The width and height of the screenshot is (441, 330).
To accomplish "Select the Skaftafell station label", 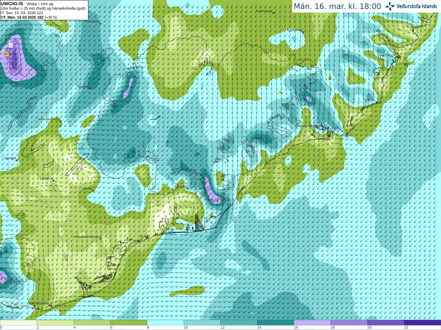I will click(x=181, y=186).
